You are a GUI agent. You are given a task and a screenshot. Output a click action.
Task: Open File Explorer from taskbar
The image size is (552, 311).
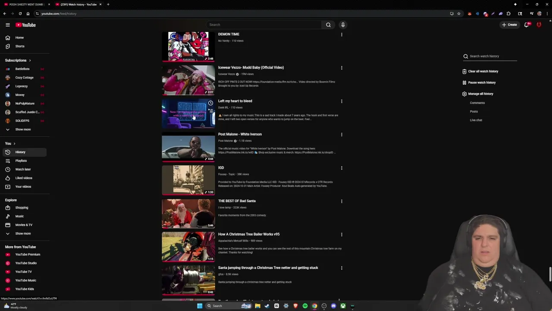coord(257,306)
